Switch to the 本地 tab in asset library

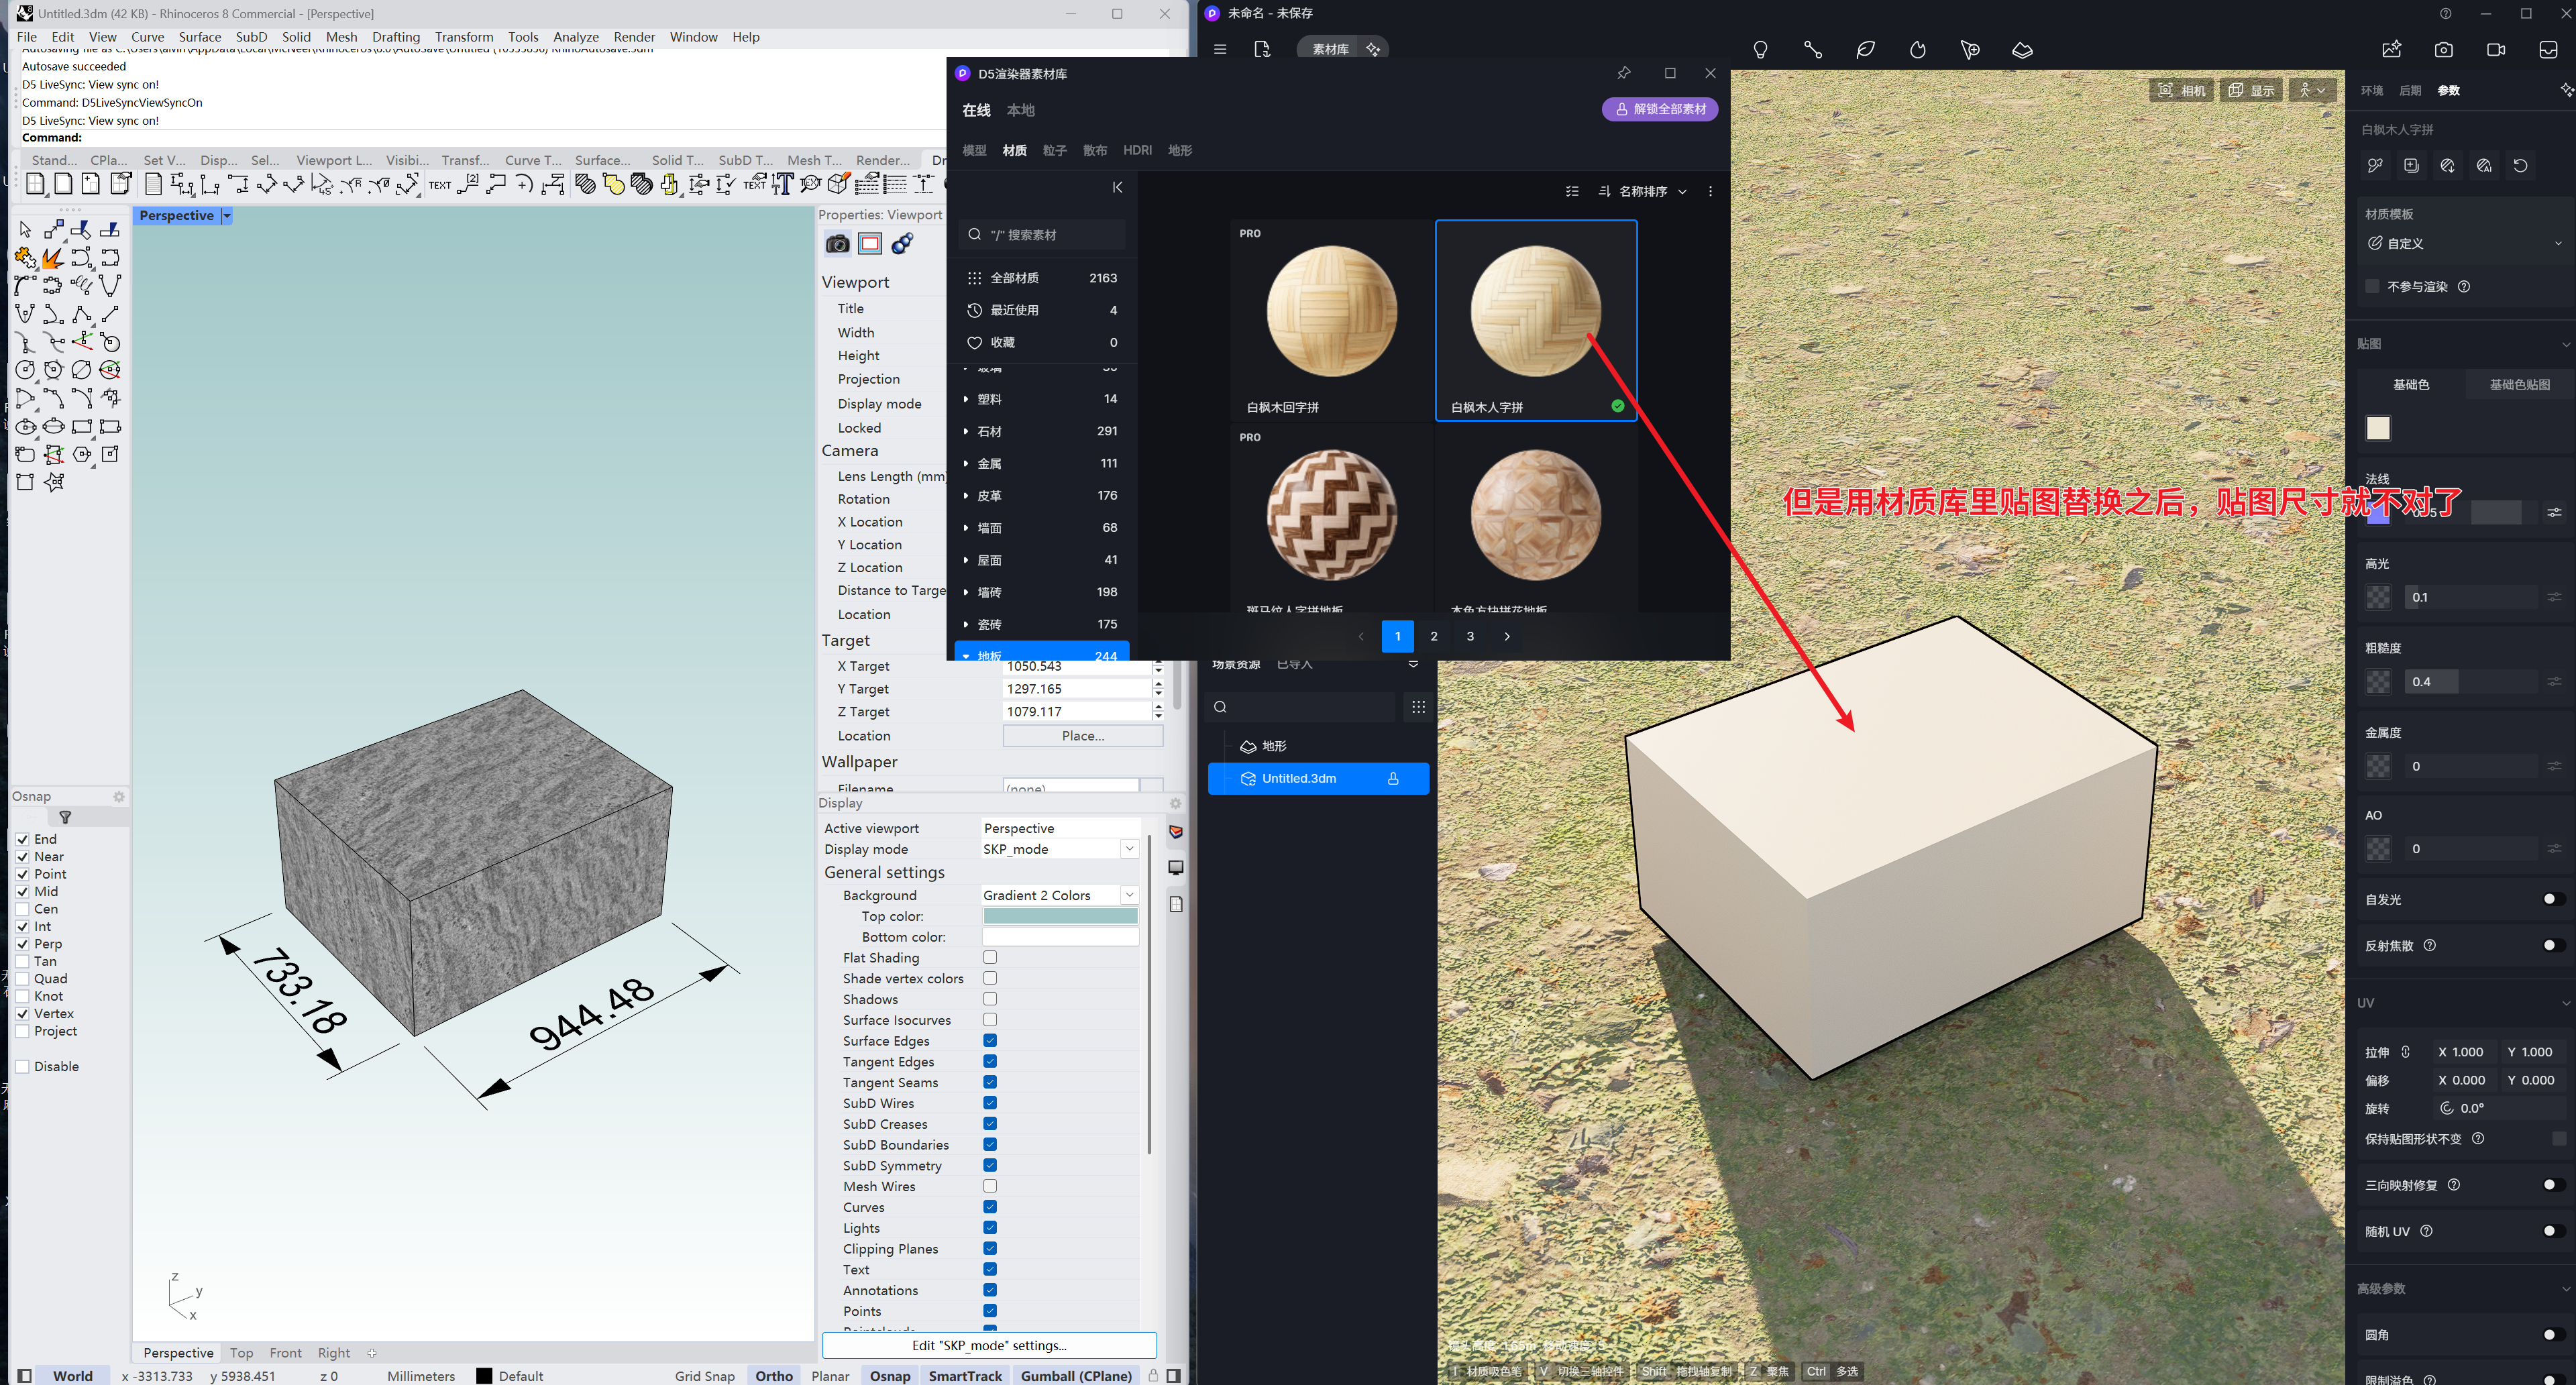point(1020,110)
